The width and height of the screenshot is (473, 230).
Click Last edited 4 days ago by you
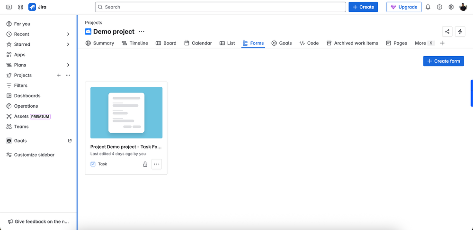pyautogui.click(x=118, y=154)
